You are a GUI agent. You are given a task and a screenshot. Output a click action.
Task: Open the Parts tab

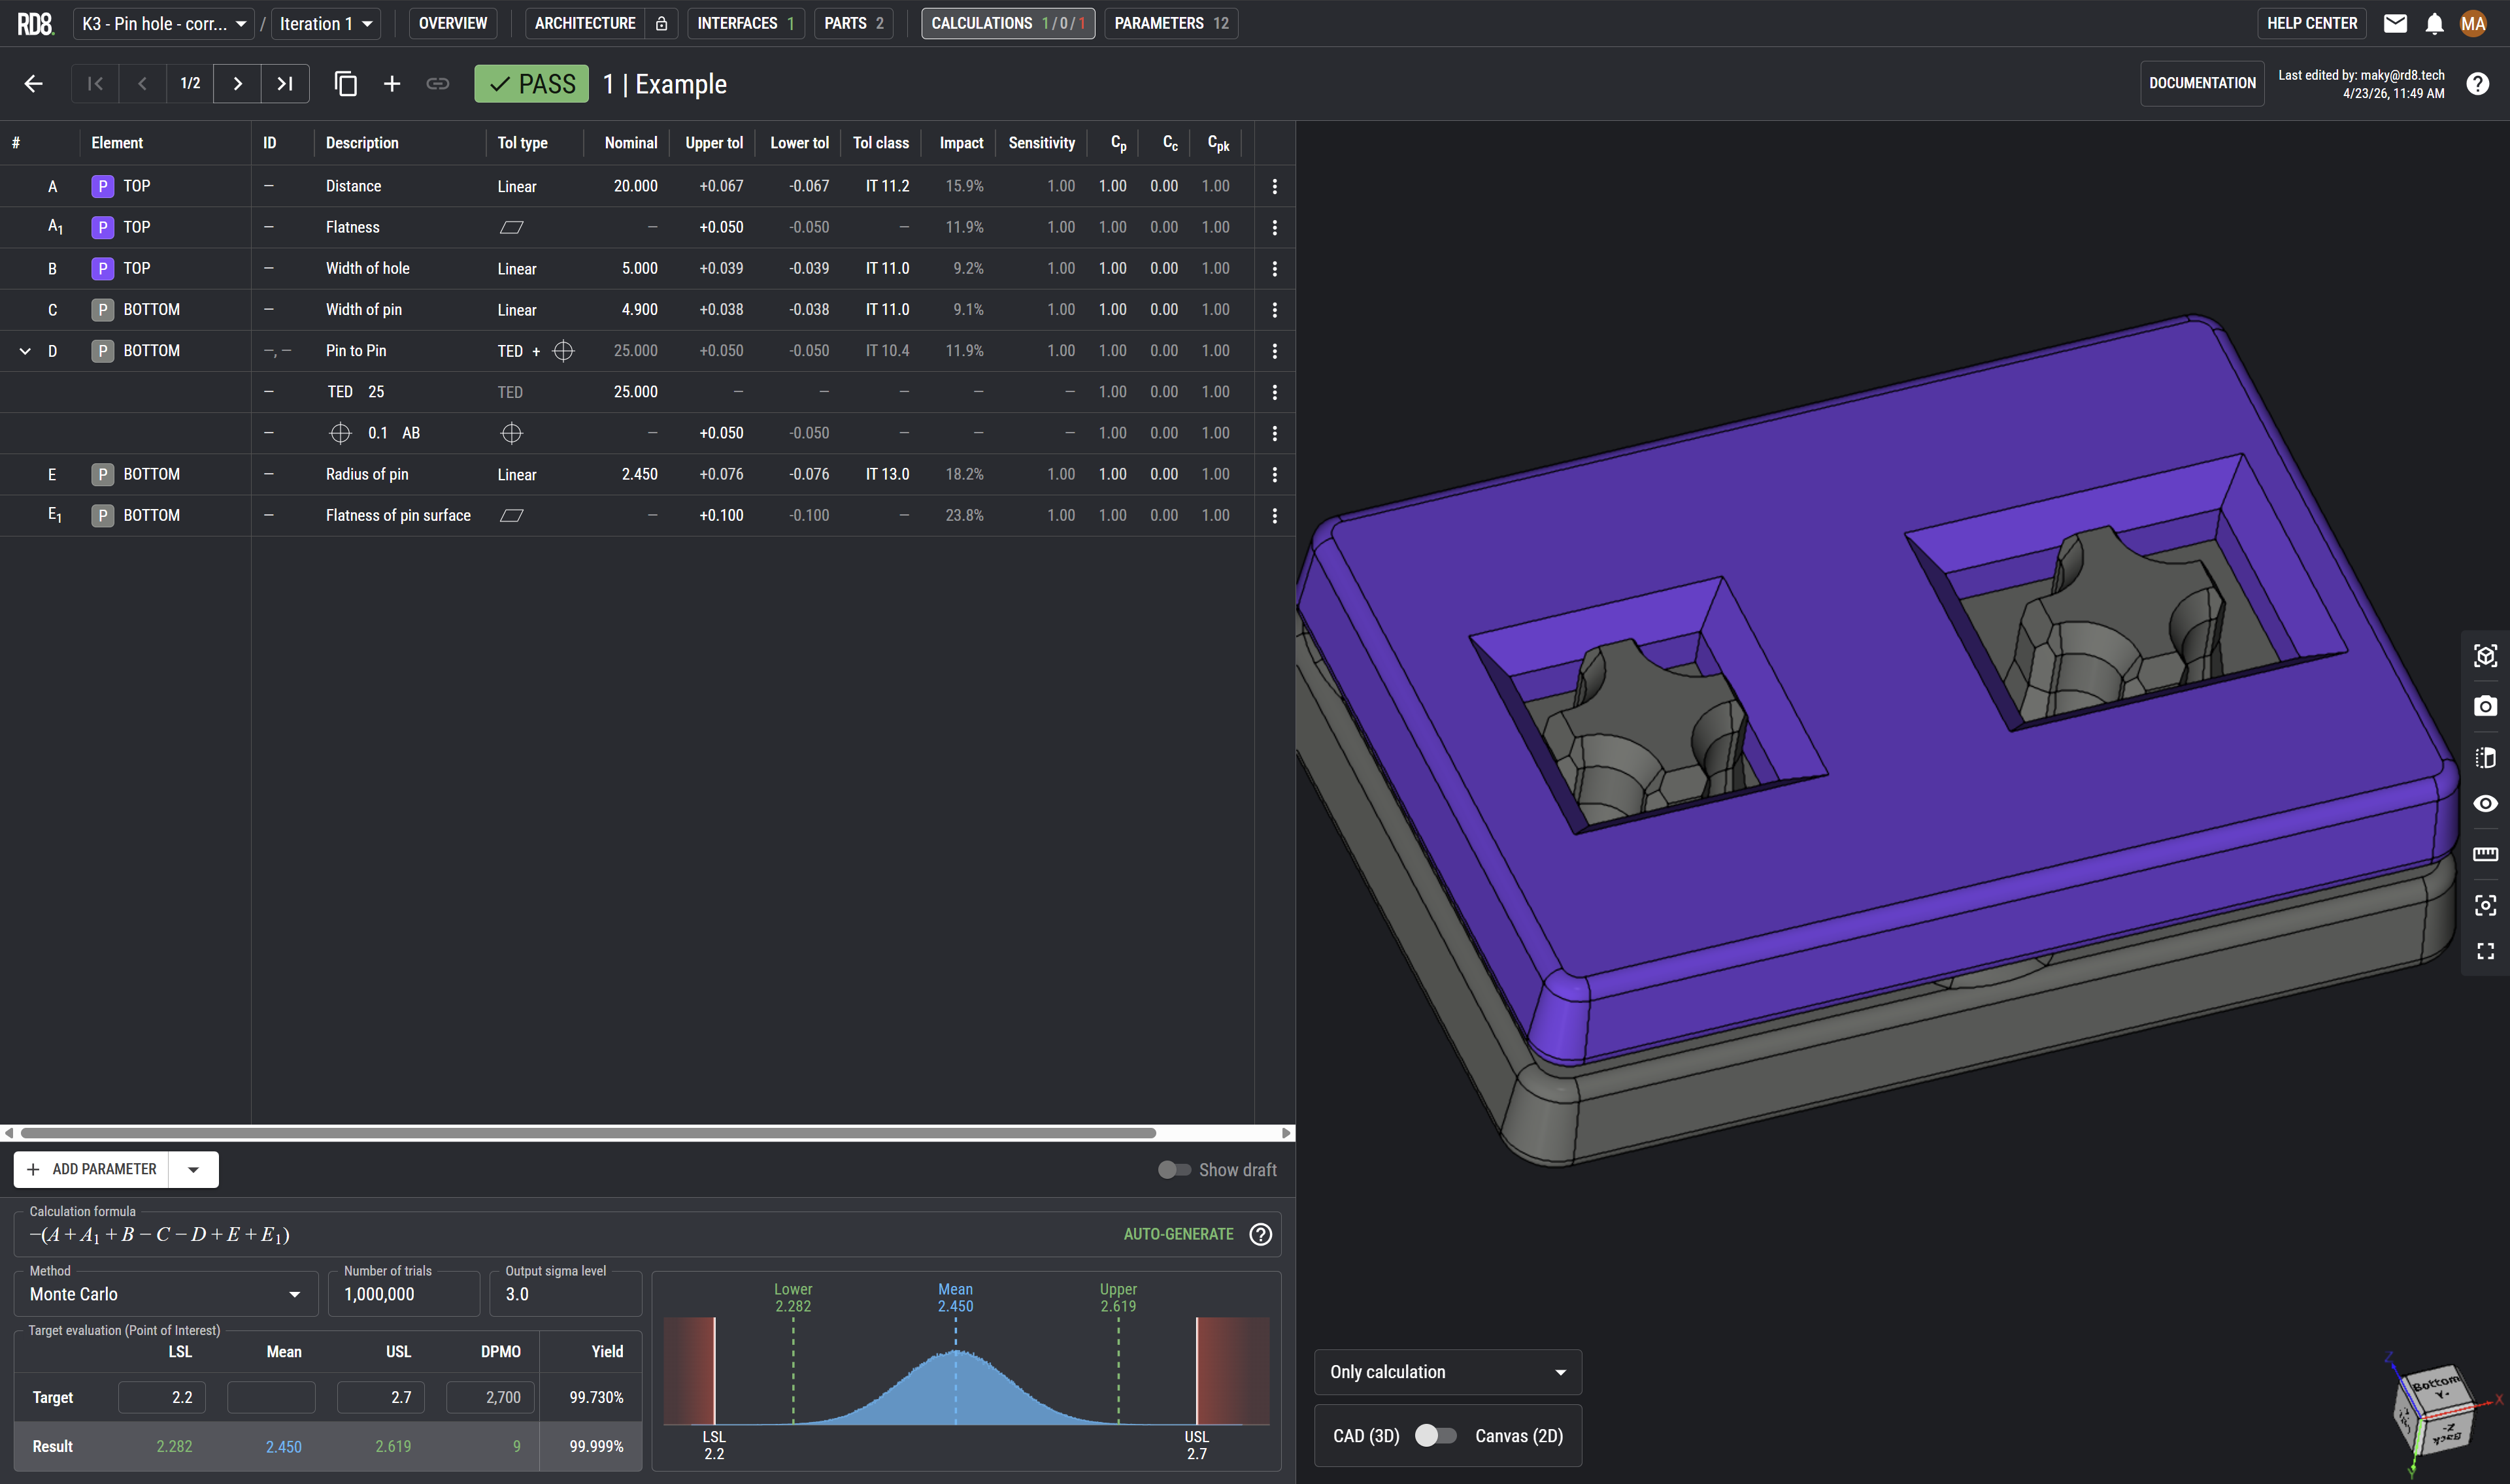point(854,23)
